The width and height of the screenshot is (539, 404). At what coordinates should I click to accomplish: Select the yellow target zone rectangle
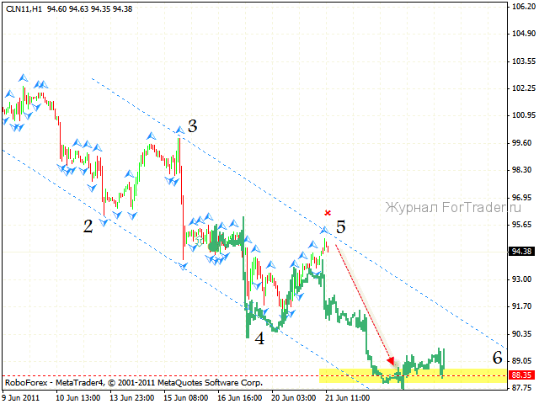point(414,376)
